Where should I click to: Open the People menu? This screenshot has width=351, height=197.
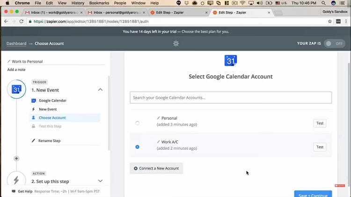click(x=120, y=3)
